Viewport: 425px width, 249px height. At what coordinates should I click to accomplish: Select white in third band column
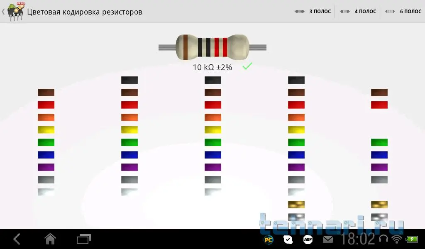pyautogui.click(x=213, y=192)
